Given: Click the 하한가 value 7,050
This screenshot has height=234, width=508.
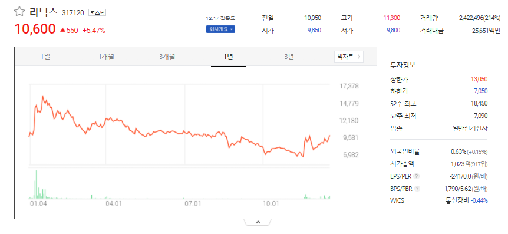Looking at the screenshot, I should [x=481, y=91].
